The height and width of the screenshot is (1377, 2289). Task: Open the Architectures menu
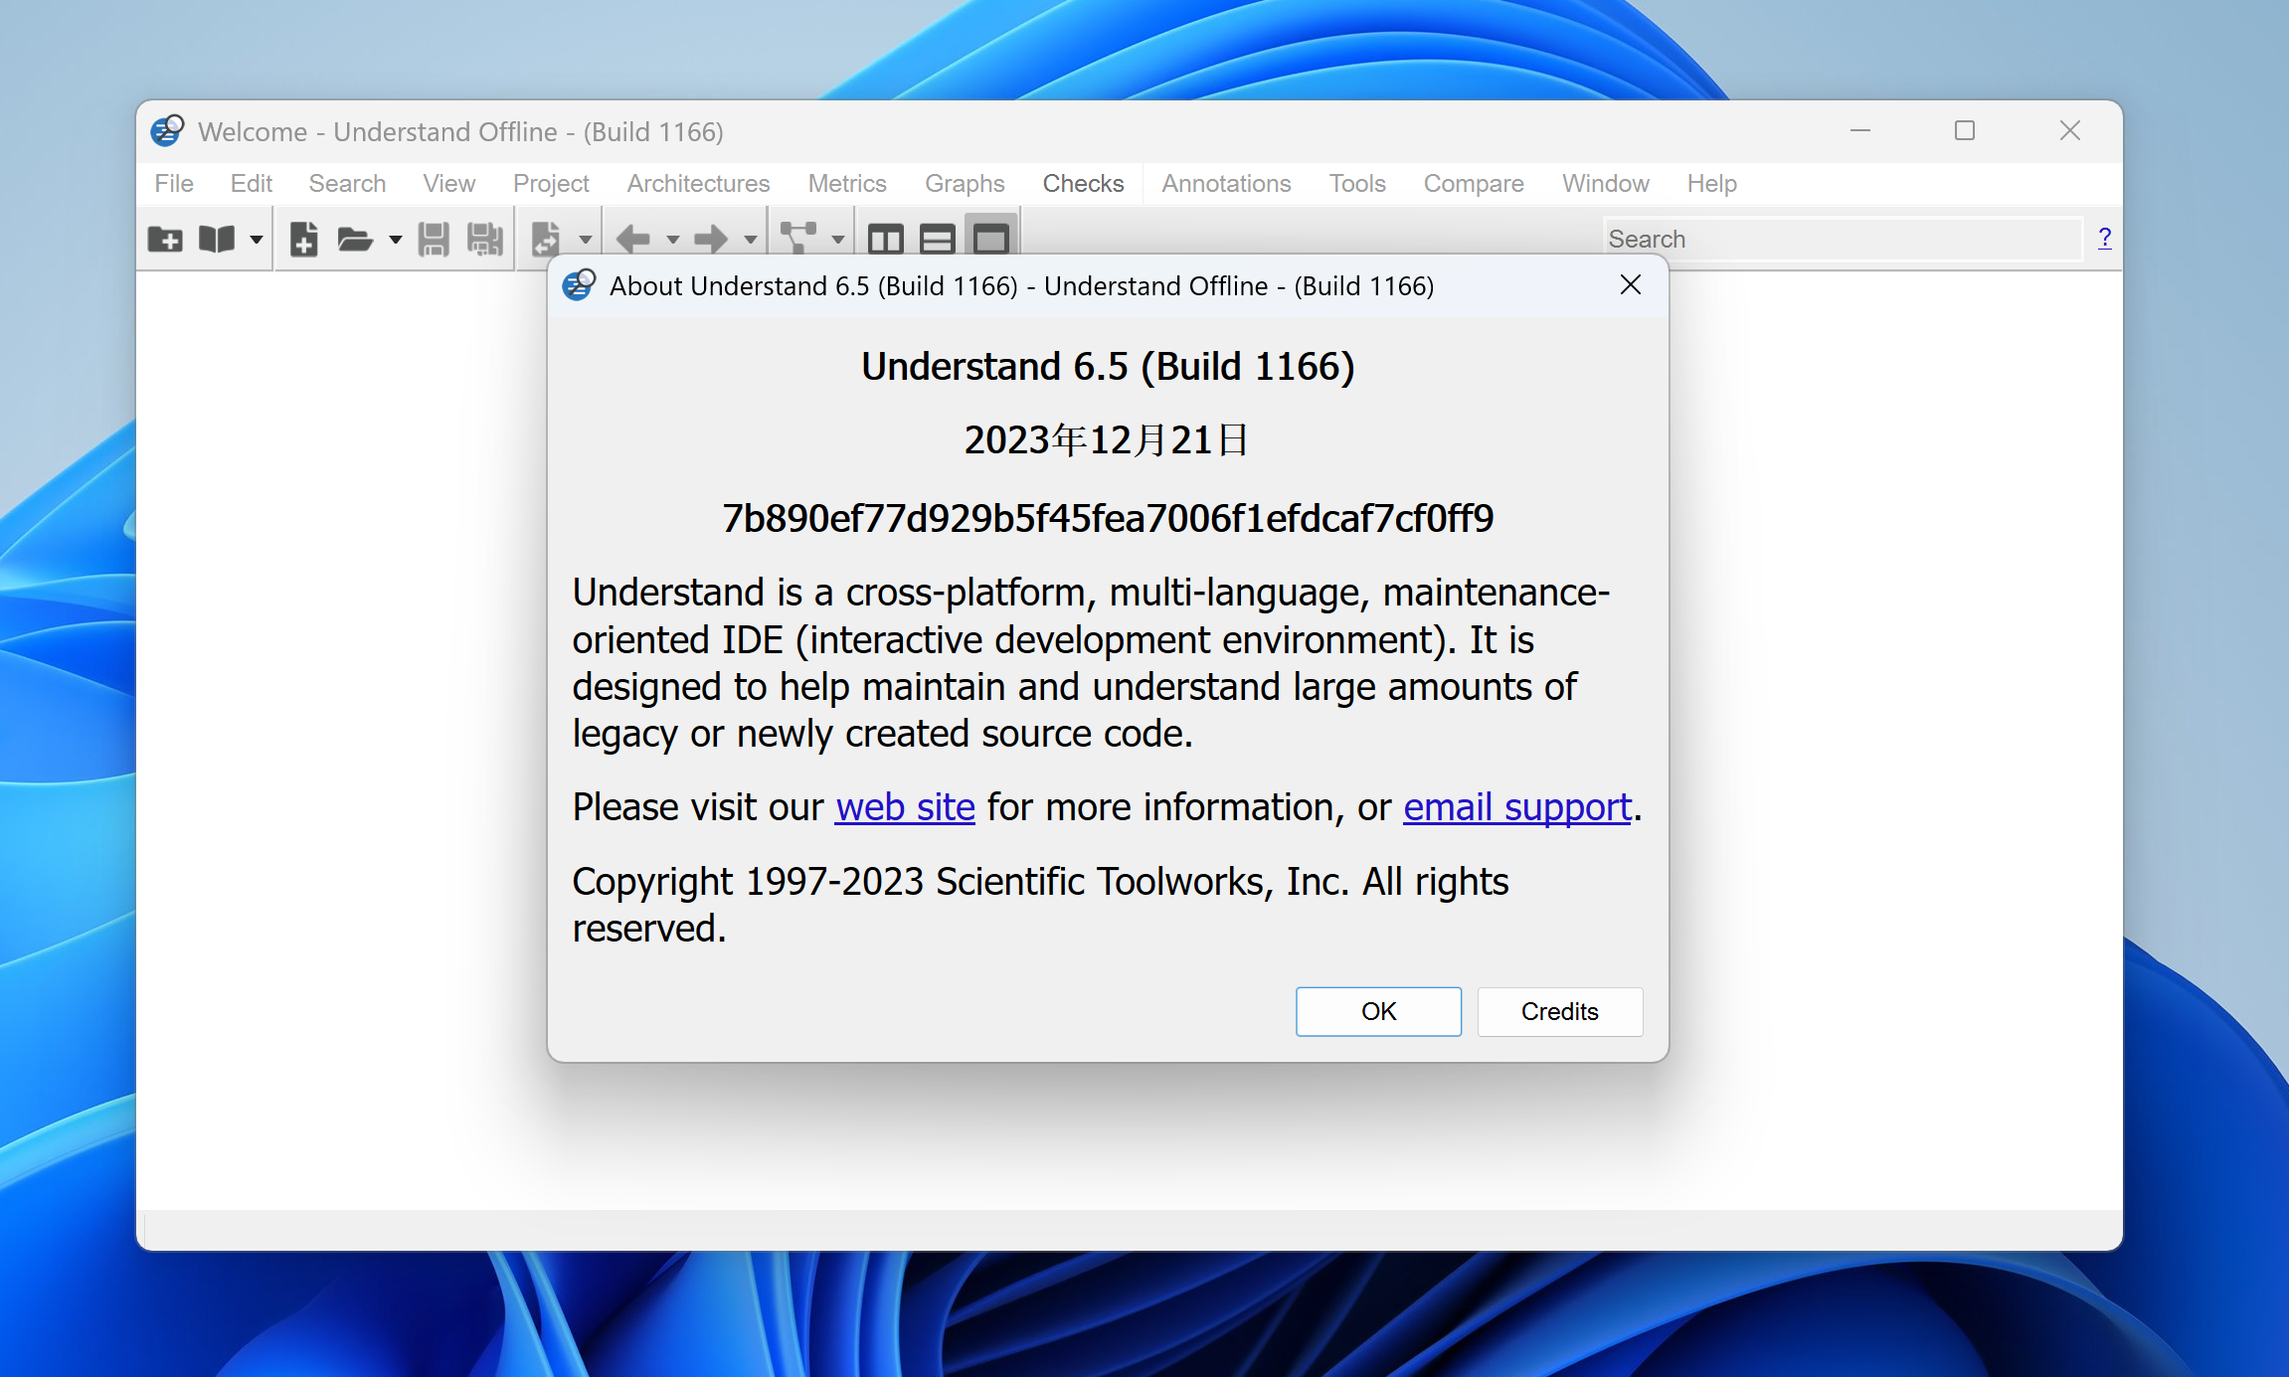pyautogui.click(x=698, y=183)
